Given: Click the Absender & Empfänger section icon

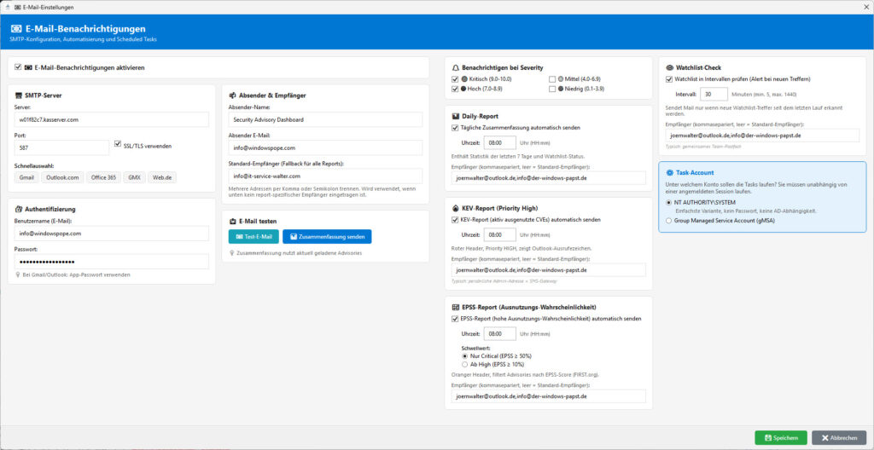Looking at the screenshot, I should [232, 95].
